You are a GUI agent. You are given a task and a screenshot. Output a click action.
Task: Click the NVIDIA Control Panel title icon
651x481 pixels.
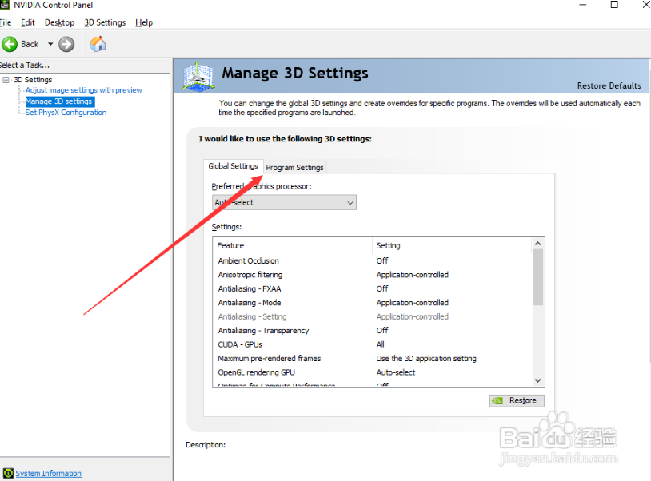[x=5, y=5]
